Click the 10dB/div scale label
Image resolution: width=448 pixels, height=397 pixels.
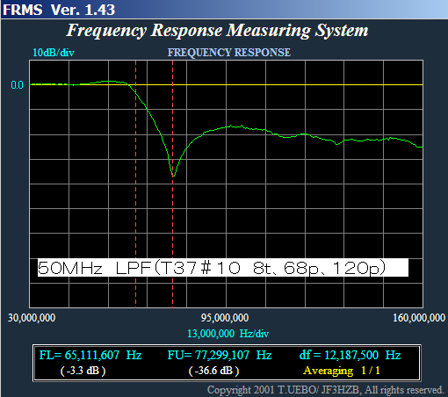point(54,53)
